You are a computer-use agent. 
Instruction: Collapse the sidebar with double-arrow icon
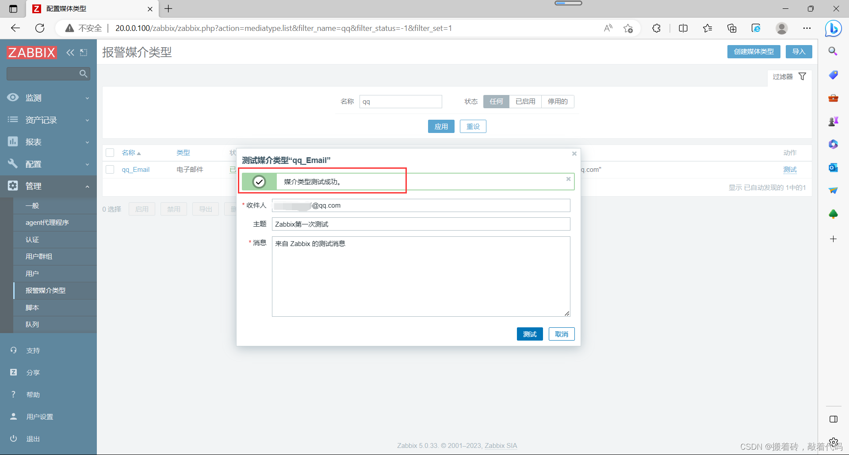pyautogui.click(x=70, y=53)
